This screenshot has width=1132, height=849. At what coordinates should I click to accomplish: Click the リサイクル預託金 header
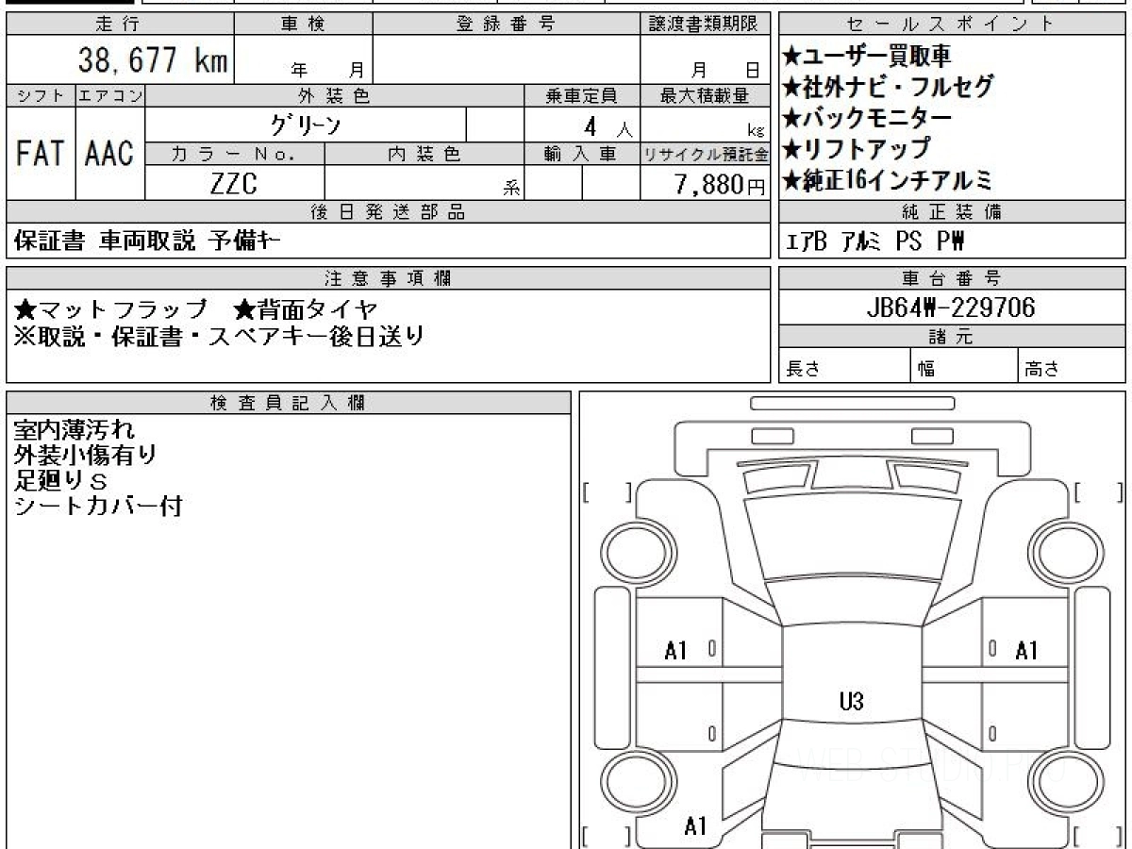(x=705, y=154)
